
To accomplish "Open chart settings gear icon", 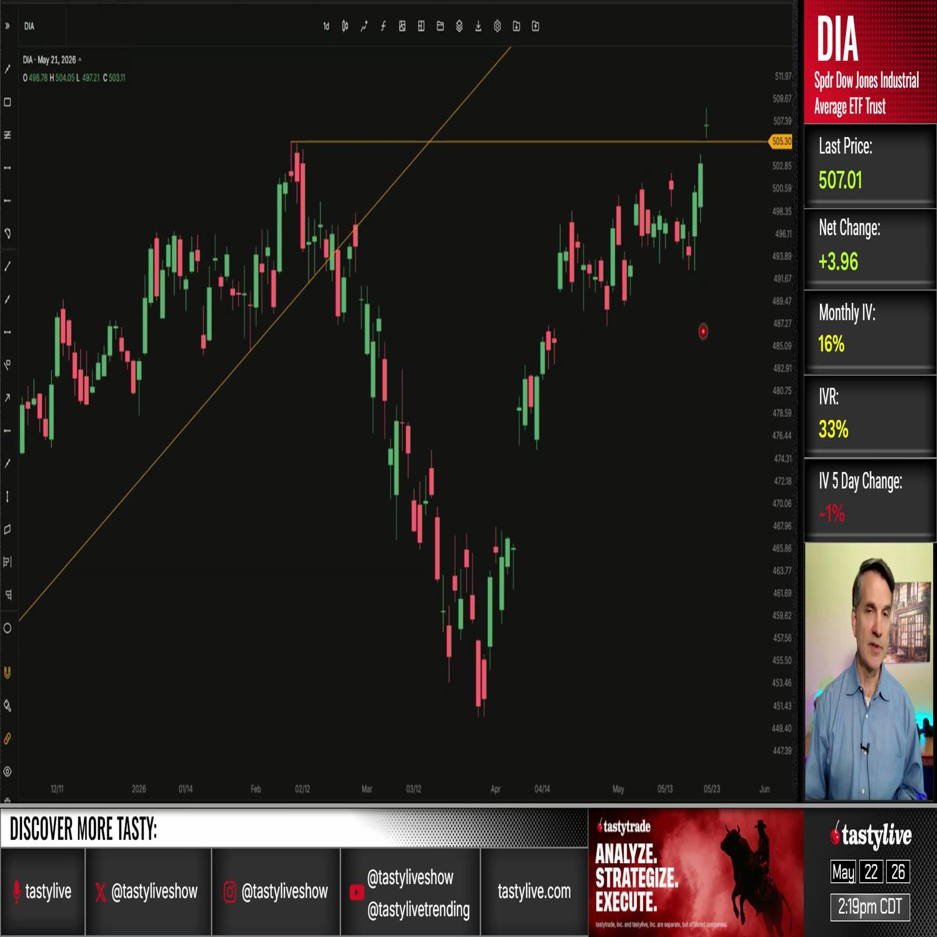I will pyautogui.click(x=497, y=26).
